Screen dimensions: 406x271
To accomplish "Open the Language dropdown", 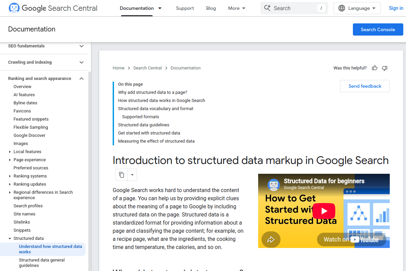I will click(357, 8).
